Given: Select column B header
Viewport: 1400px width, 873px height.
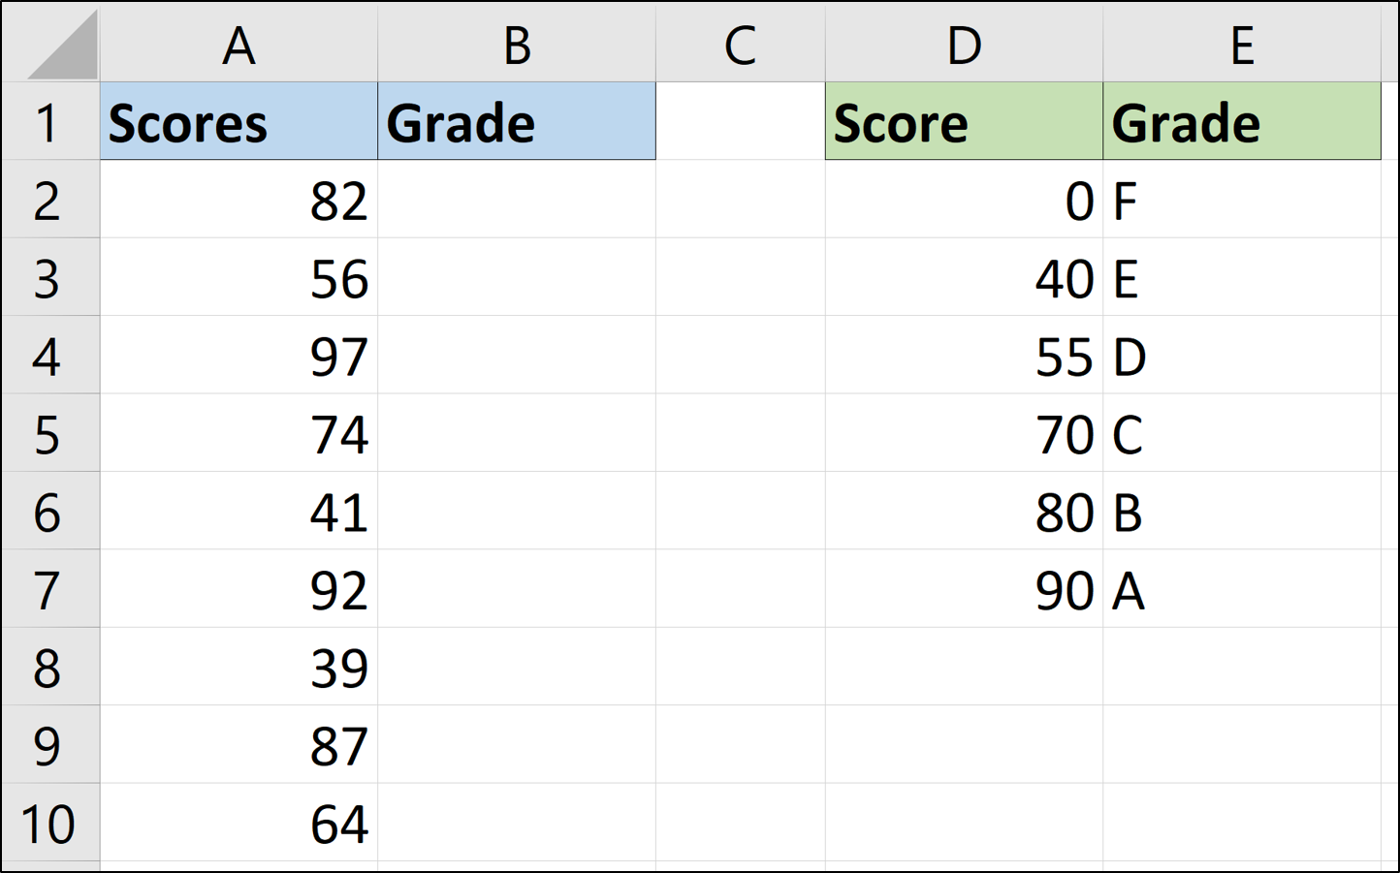Looking at the screenshot, I should click(x=517, y=45).
